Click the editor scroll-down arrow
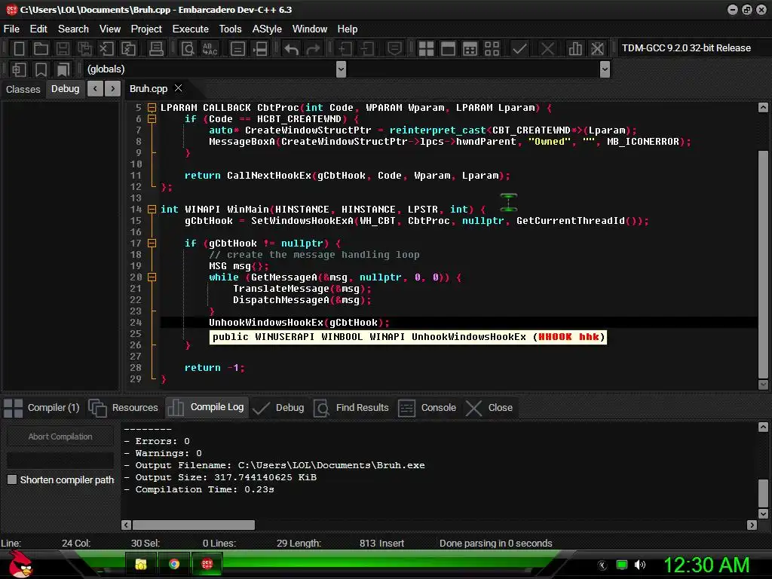 point(763,384)
